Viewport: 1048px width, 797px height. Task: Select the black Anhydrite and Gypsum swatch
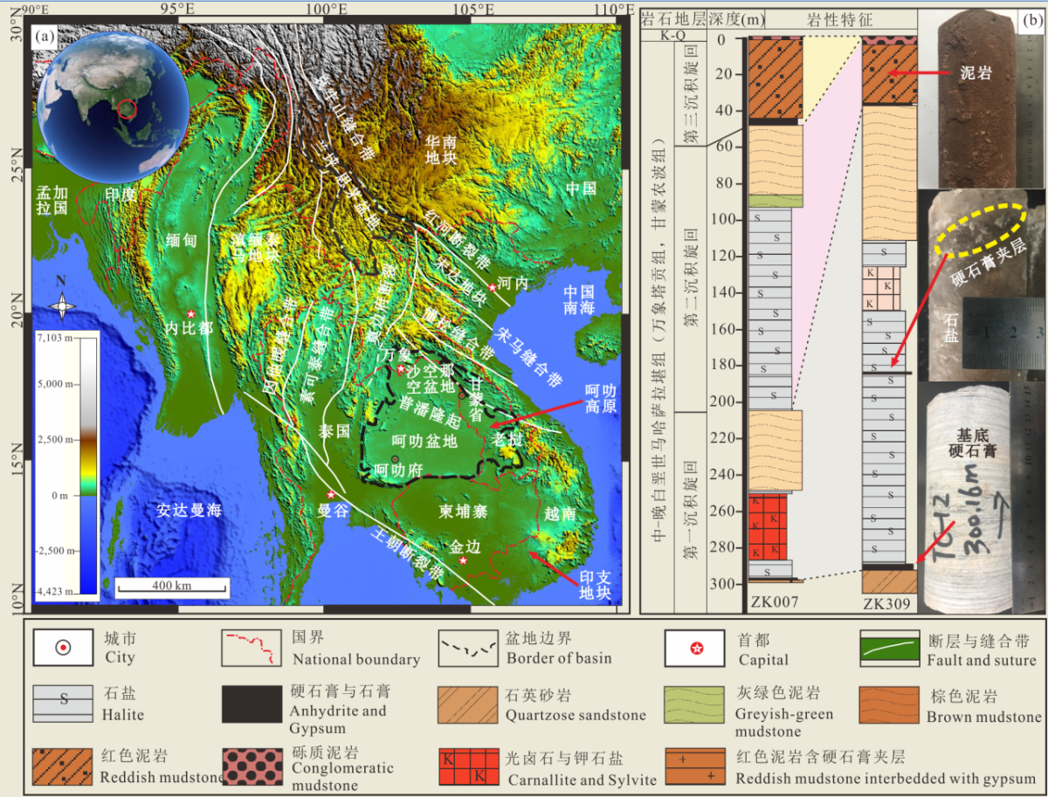coord(254,704)
